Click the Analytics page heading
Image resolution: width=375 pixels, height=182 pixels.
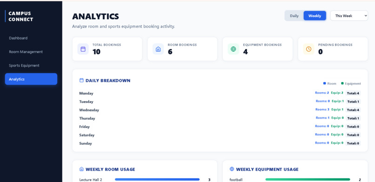95,16
